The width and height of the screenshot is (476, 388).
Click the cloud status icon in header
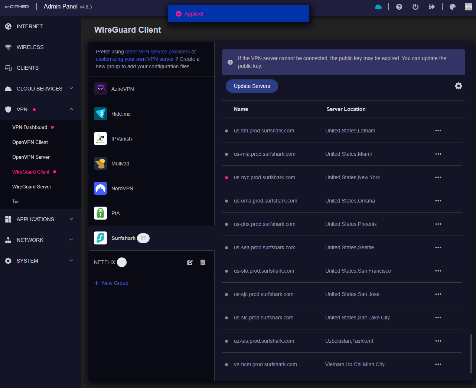point(378,7)
